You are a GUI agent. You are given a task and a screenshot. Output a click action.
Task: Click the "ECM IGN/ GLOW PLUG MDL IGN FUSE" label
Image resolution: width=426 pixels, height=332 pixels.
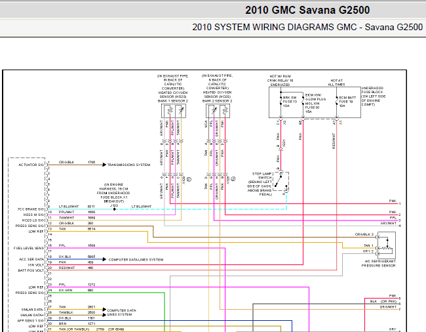tap(315, 103)
